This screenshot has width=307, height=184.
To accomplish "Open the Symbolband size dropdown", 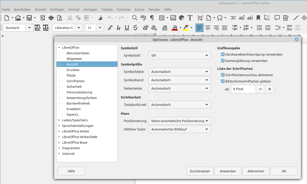I will coord(180,80).
